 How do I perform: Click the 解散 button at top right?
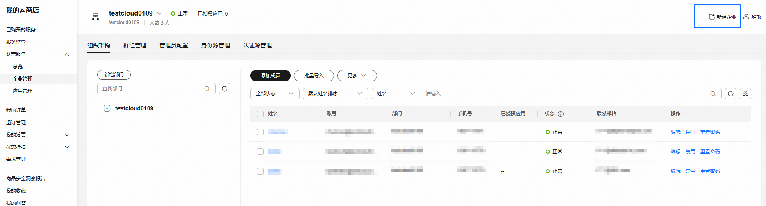tap(752, 17)
